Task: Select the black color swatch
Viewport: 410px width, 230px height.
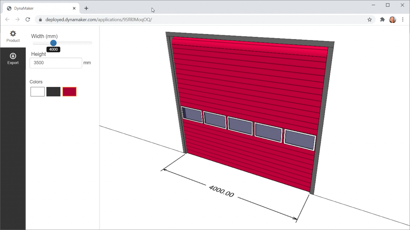Action: (53, 92)
